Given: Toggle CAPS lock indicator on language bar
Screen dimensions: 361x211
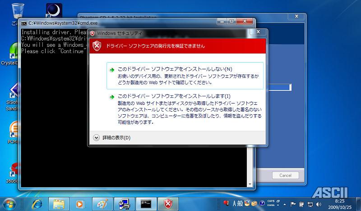Looking at the screenshot, I should coord(271,201).
